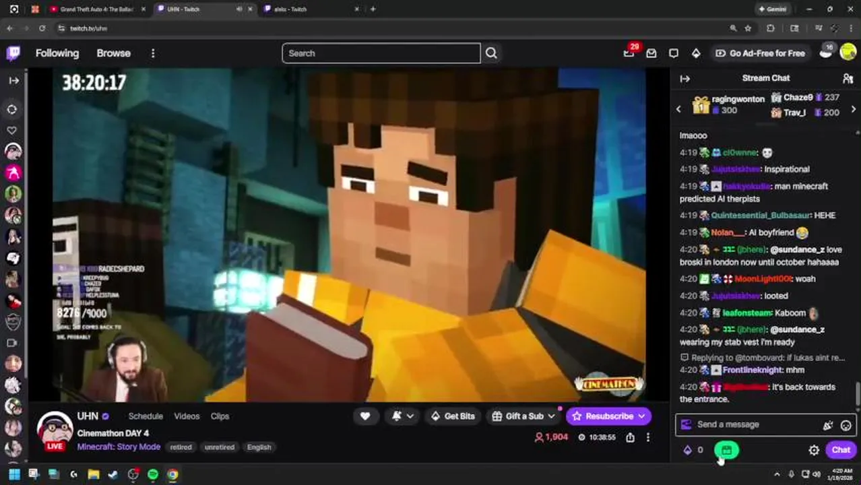861x485 pixels.
Task: Open UHN Clips tab
Action: pyautogui.click(x=220, y=416)
